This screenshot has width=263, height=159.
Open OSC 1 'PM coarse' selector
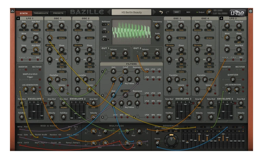pyautogui.click(x=50, y=45)
